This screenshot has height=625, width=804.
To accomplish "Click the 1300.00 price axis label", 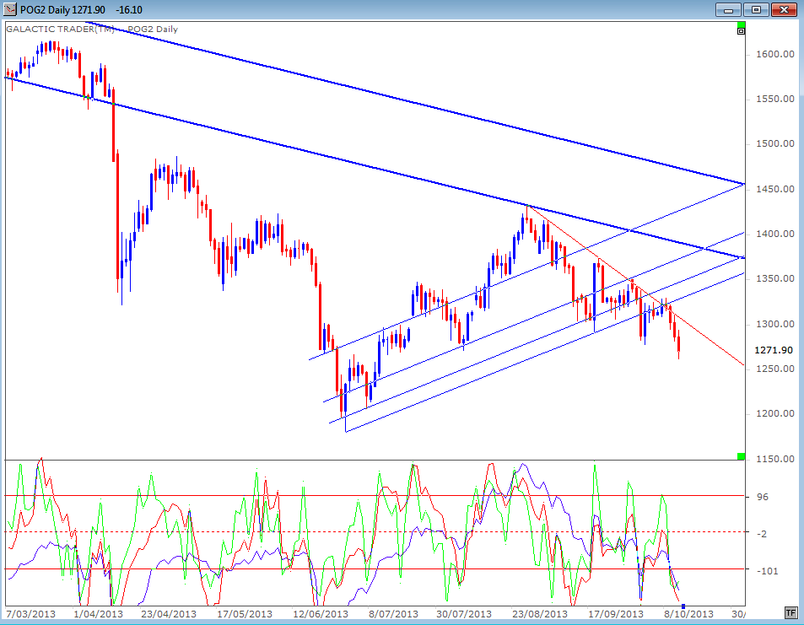I will click(775, 324).
